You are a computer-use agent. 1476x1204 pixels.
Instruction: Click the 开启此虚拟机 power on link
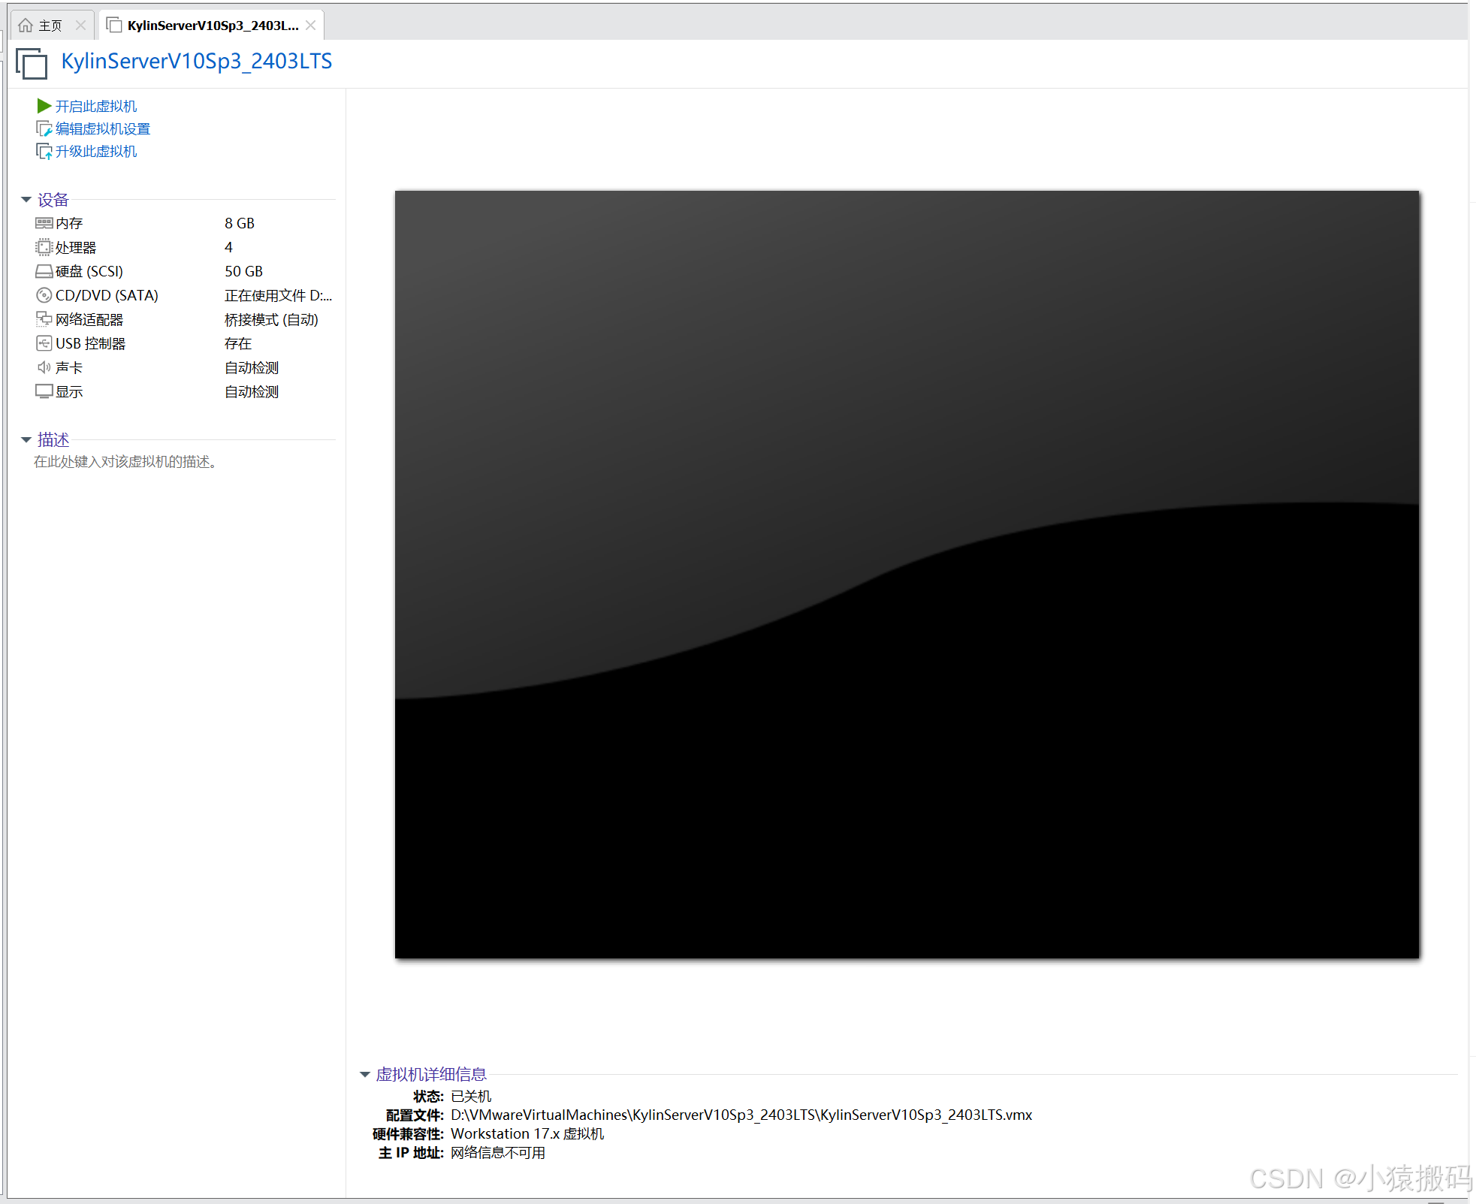[x=96, y=107]
